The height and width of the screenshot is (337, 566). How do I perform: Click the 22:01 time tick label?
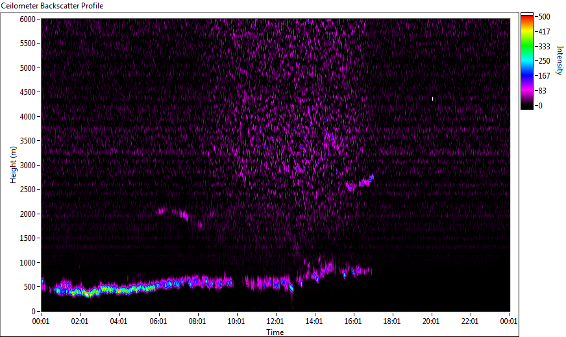point(470,321)
